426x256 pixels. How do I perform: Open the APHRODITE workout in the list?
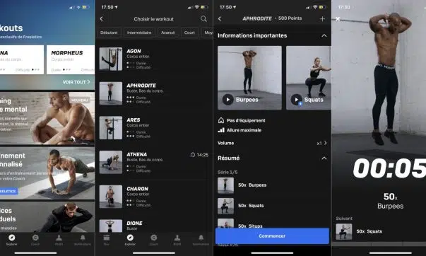154,93
